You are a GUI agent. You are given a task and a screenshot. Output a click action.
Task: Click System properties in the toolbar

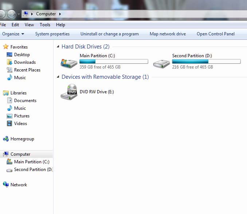pyautogui.click(x=52, y=34)
